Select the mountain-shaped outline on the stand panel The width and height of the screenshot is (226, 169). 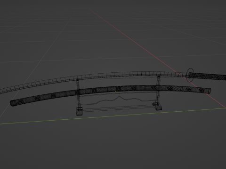tap(119, 100)
